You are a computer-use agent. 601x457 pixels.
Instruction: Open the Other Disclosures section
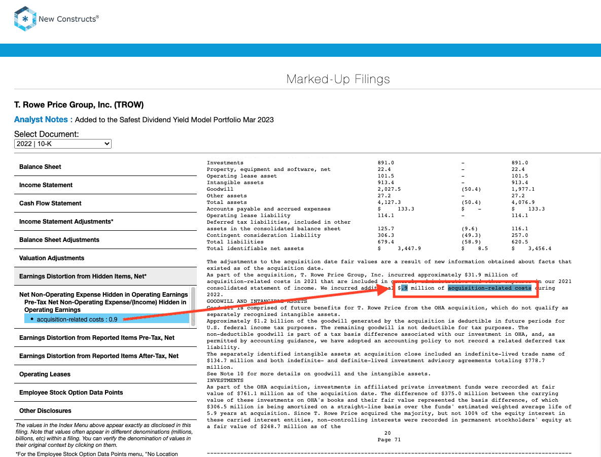pos(105,411)
